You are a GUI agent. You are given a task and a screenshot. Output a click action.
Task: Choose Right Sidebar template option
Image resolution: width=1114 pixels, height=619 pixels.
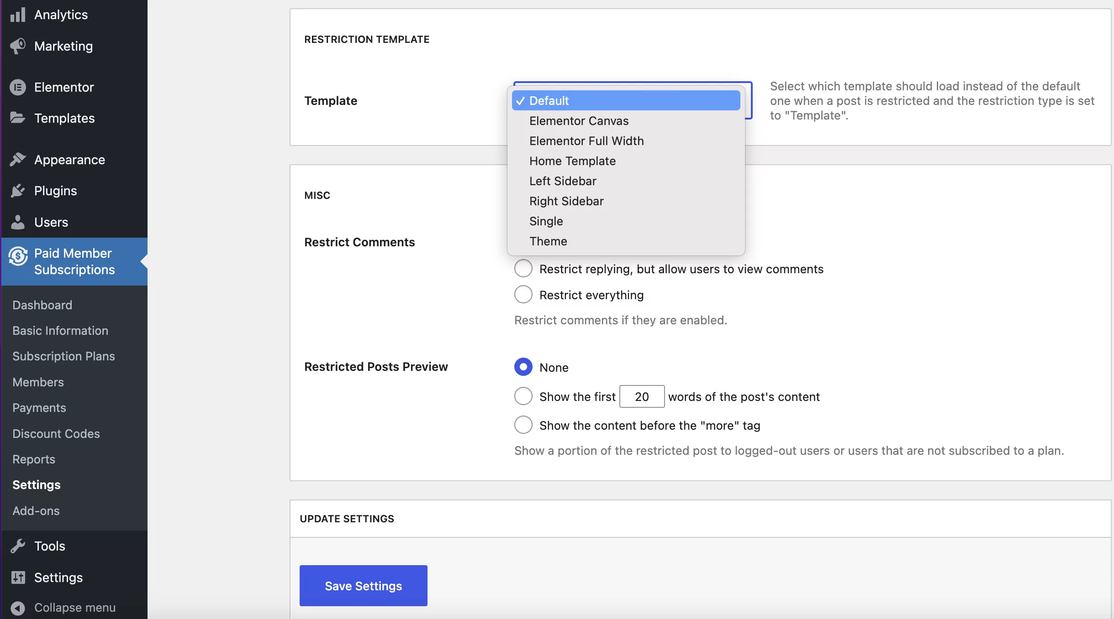(x=626, y=201)
